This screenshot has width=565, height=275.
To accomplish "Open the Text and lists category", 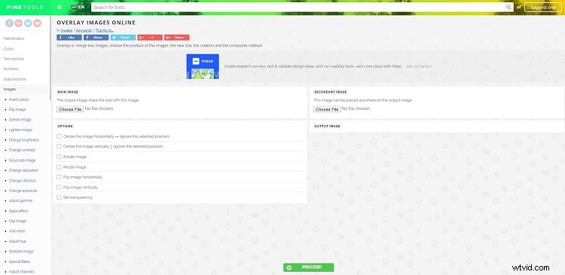I will (14, 59).
